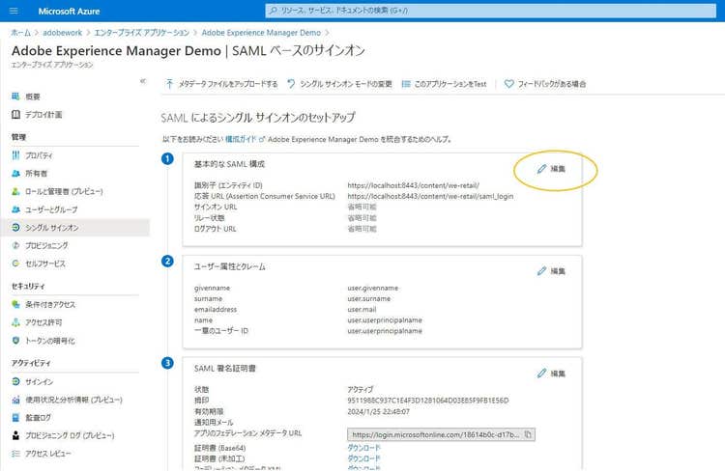Go to 所有者 page
The height and width of the screenshot is (471, 725).
(x=35, y=174)
